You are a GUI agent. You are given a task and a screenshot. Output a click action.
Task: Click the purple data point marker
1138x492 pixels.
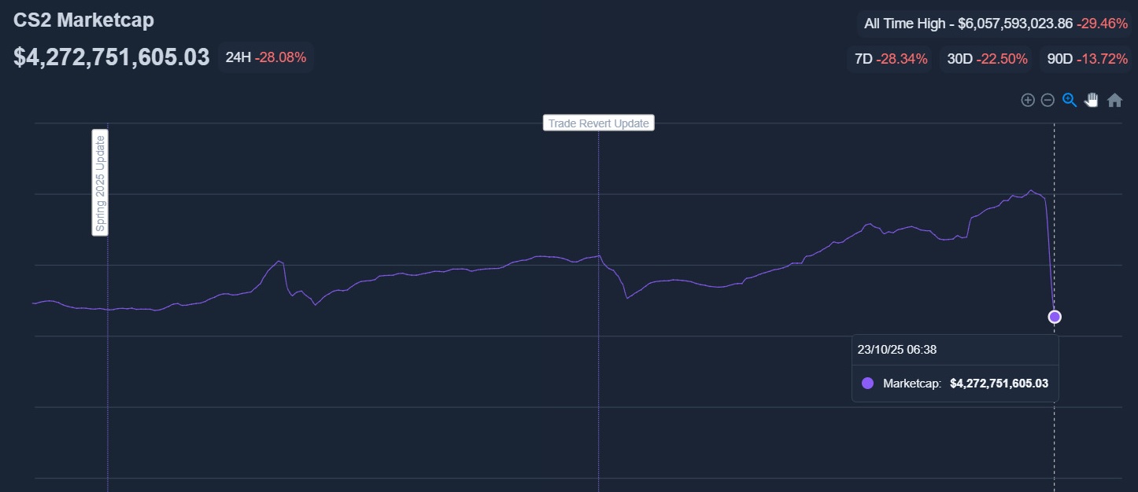coord(1055,317)
